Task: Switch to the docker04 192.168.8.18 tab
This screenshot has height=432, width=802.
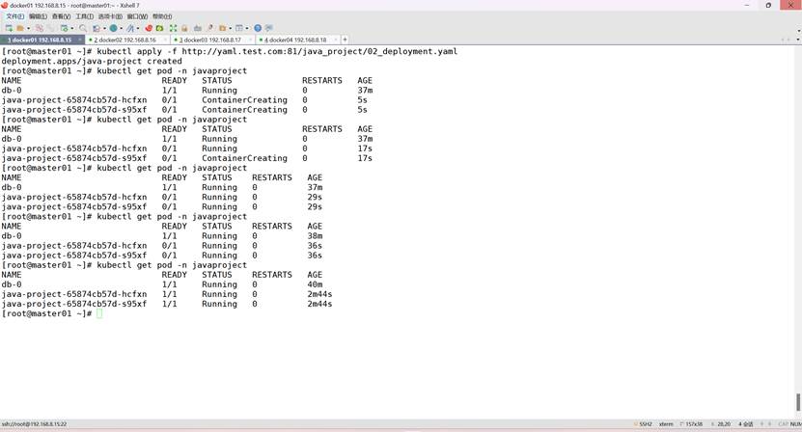Action: coord(295,40)
